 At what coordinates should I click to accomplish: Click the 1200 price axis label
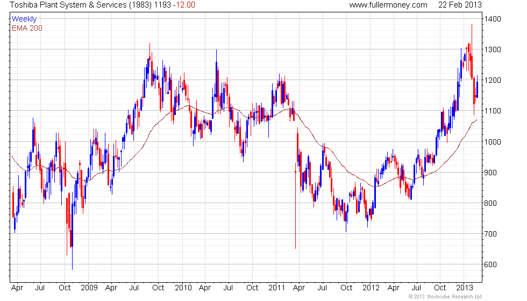coord(493,80)
